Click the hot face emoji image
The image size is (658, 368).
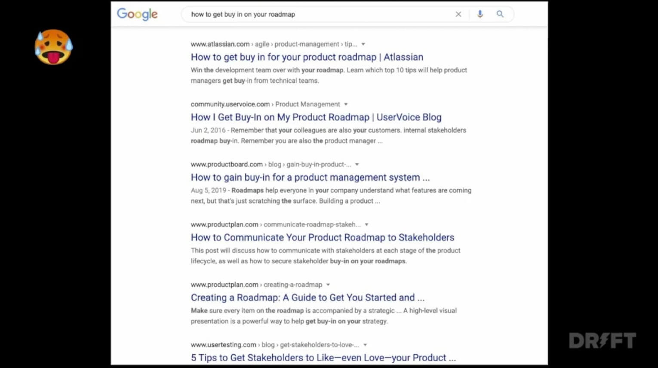[x=53, y=47]
